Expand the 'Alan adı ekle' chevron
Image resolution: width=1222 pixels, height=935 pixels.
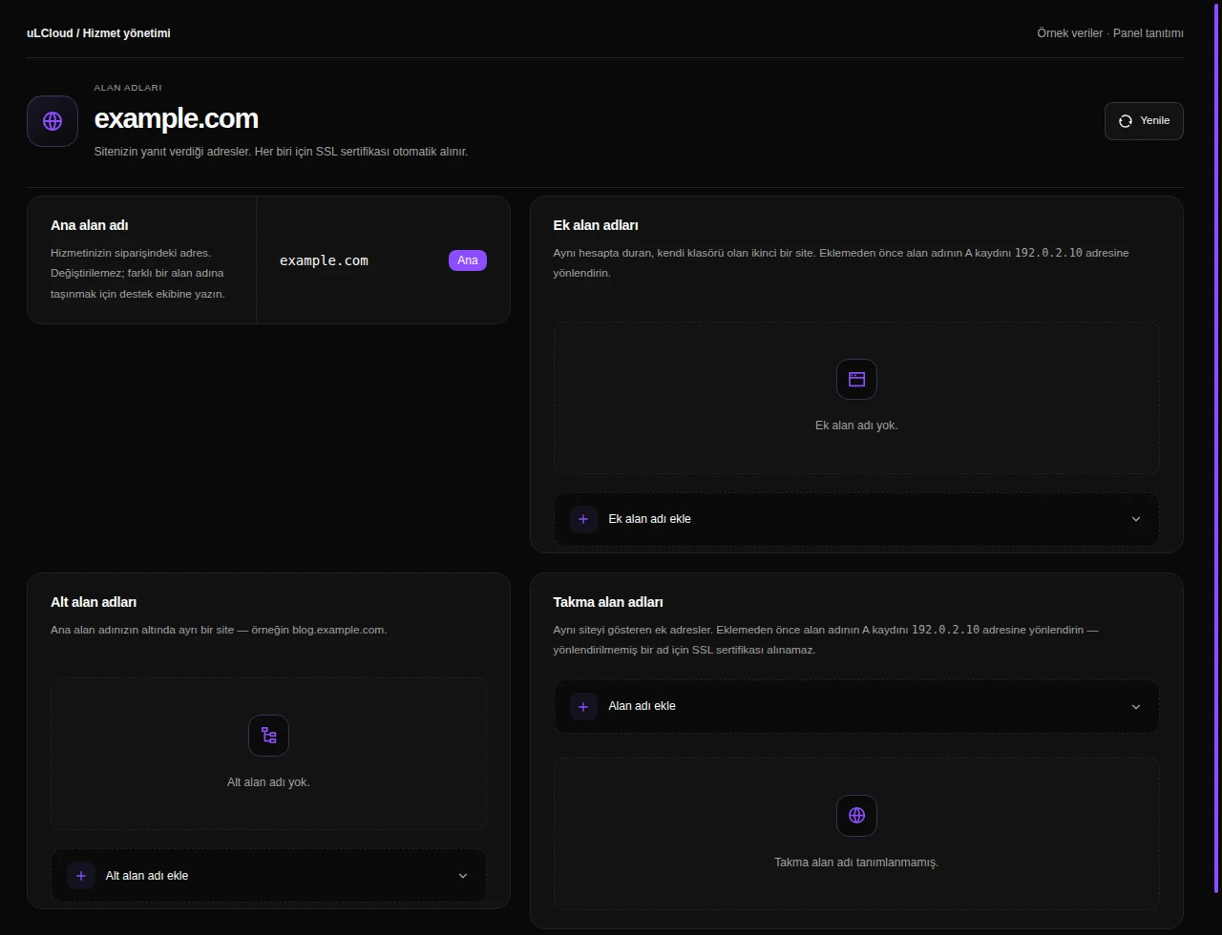tap(1136, 706)
